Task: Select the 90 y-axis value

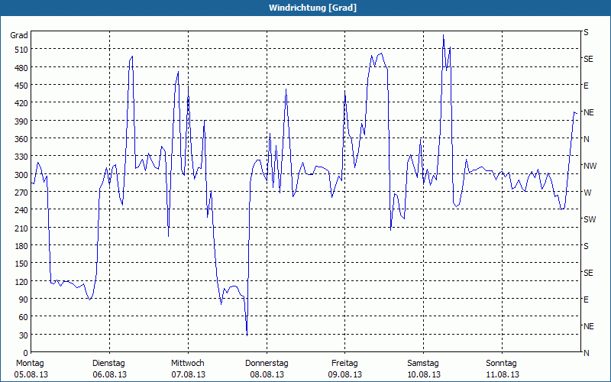Action: [x=24, y=299]
